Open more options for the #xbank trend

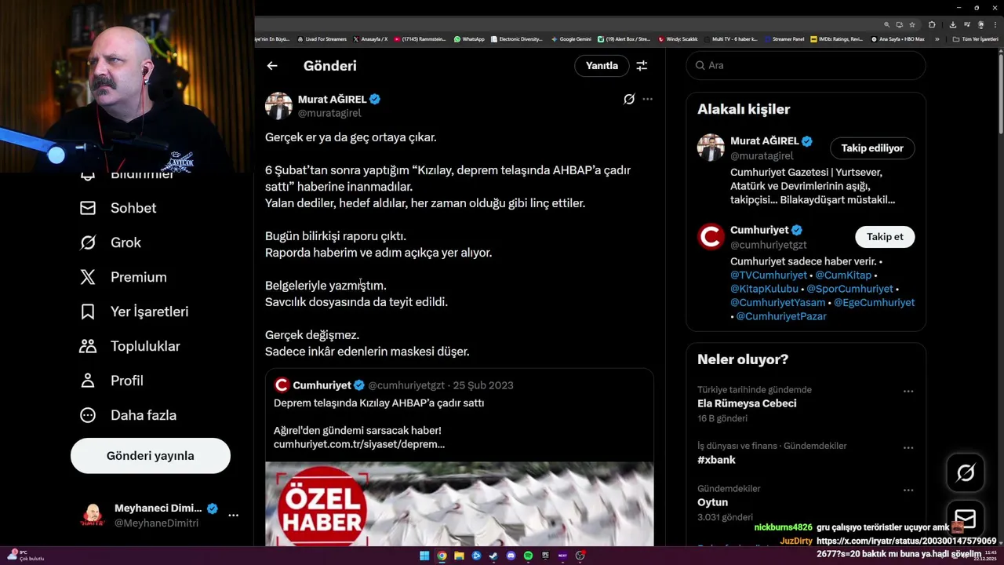tap(908, 447)
